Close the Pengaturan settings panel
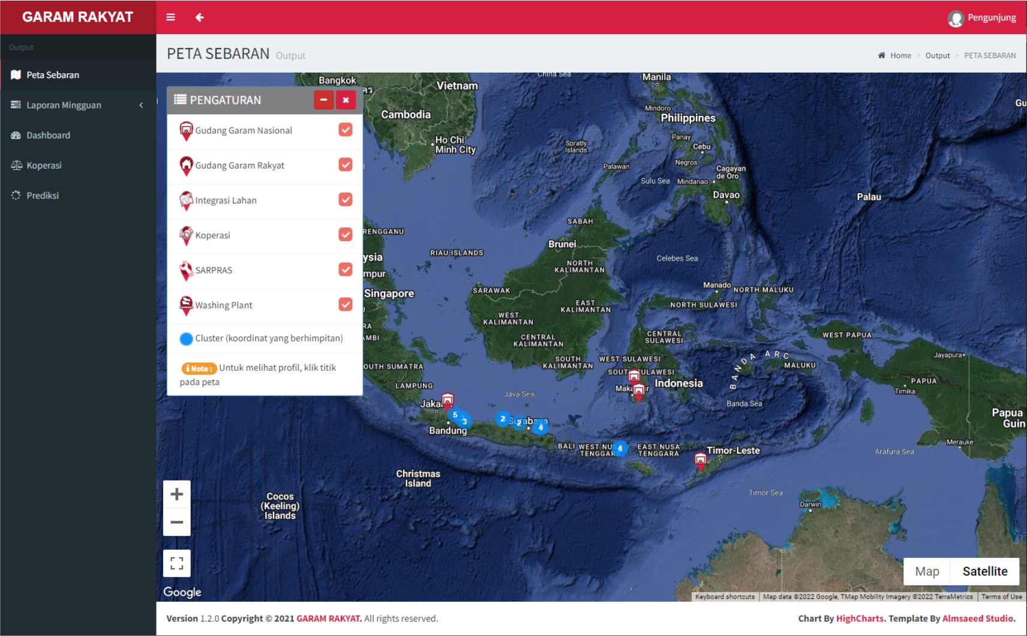The height and width of the screenshot is (636, 1027). coord(346,100)
